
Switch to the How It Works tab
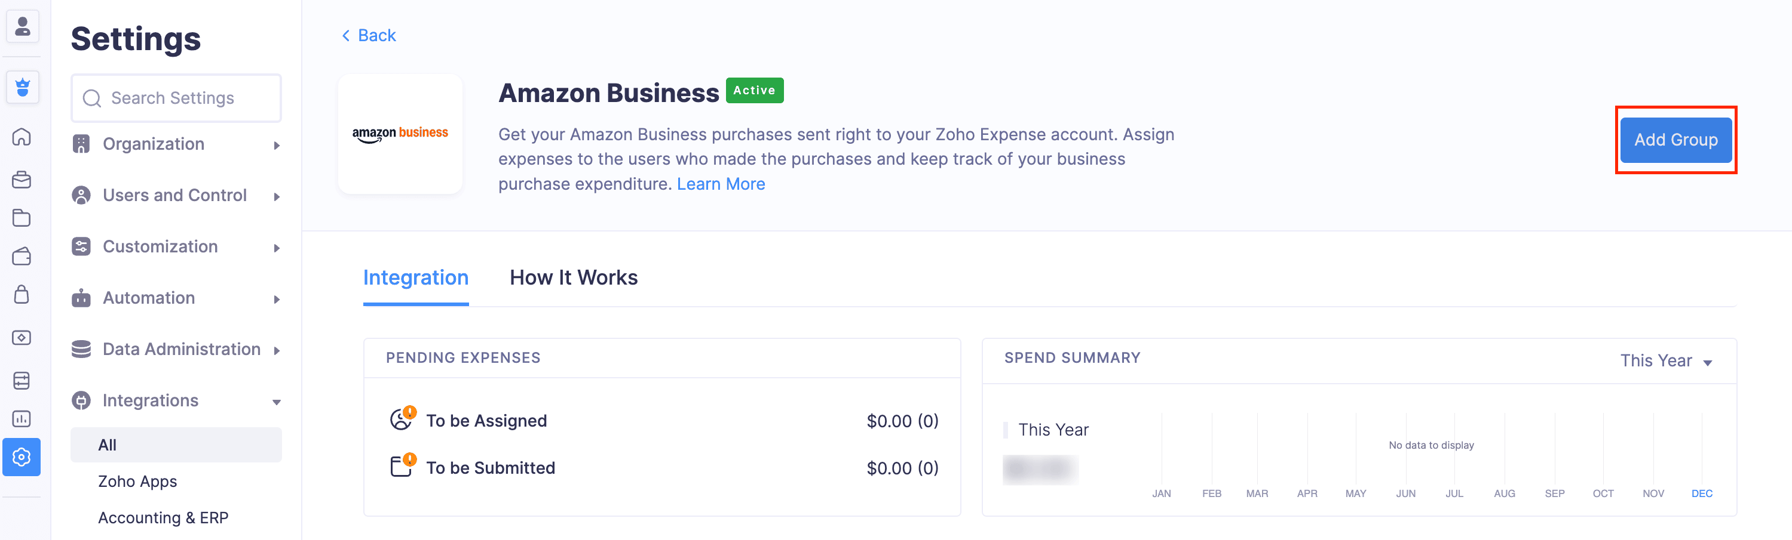point(573,278)
